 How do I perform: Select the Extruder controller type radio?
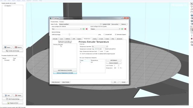coord(96,49)
